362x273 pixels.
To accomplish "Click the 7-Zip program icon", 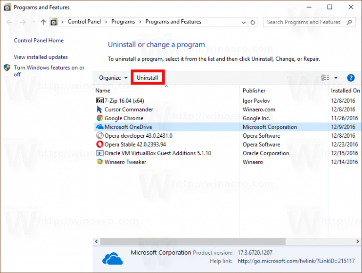I will click(x=100, y=100).
